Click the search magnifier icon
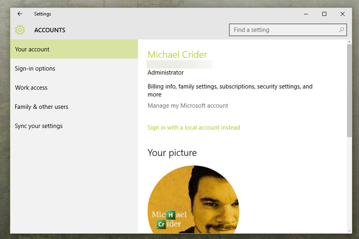Viewport: 359px width, 239px height. (341, 30)
